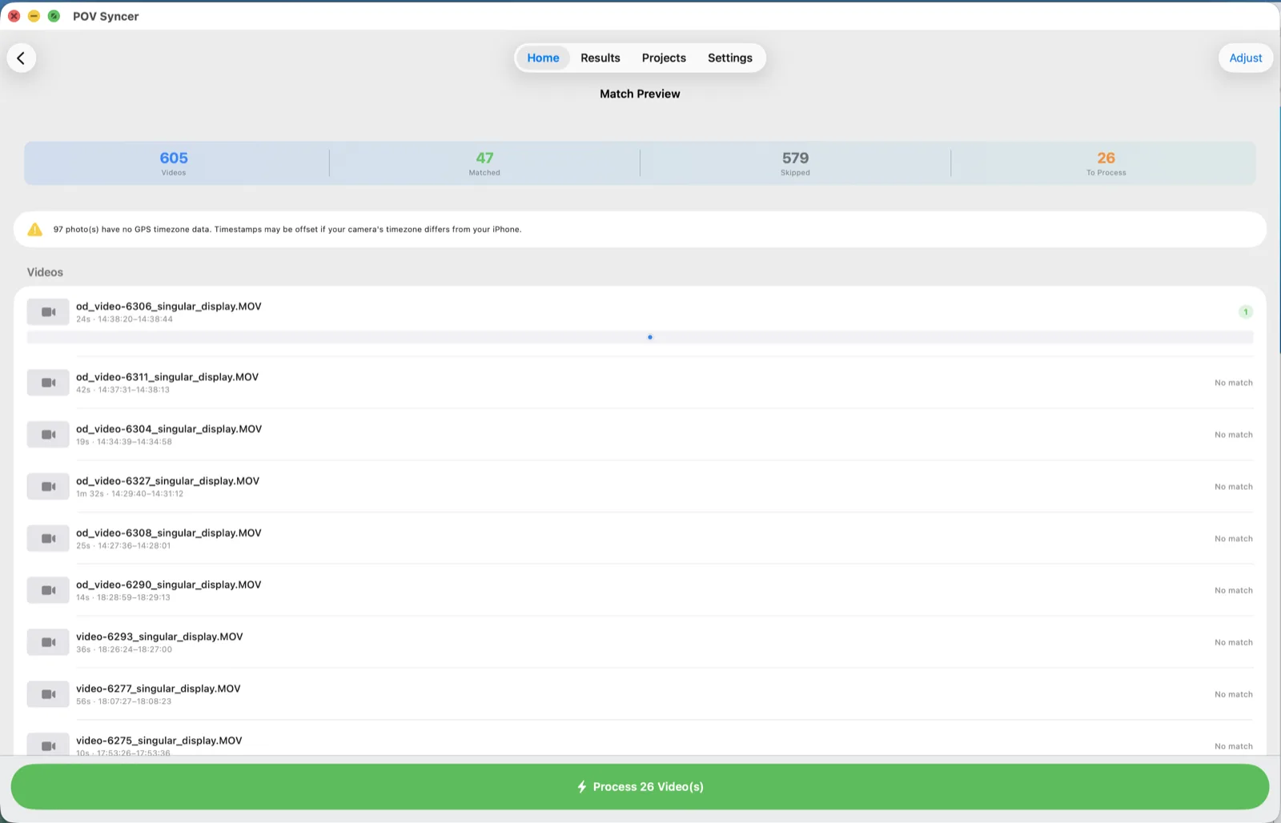Click the od_video-6306 timeline bar
The width and height of the screenshot is (1281, 823).
pyautogui.click(x=640, y=337)
